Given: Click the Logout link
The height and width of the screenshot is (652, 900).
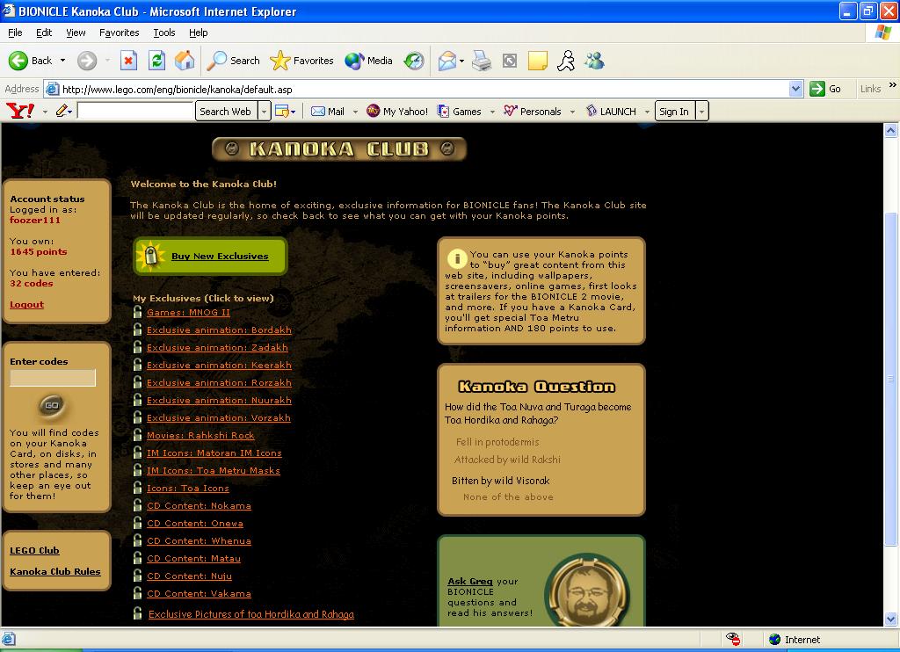Looking at the screenshot, I should [x=27, y=304].
